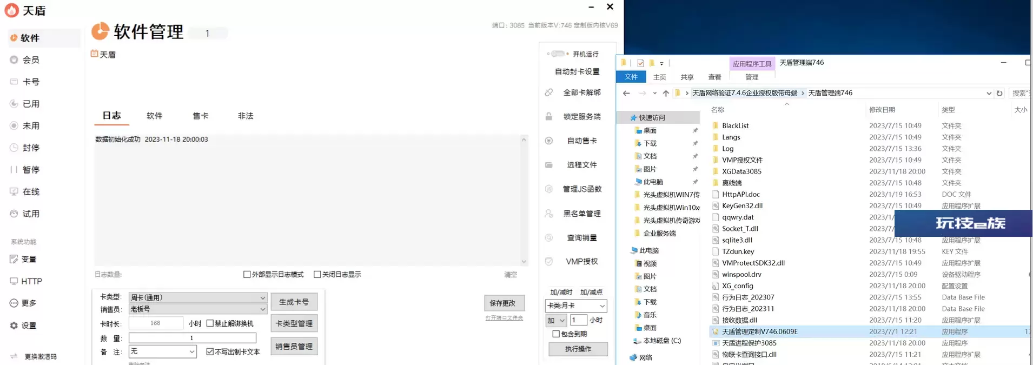Click the log panel vertical scrollbar
This screenshot has width=1033, height=365.
[x=524, y=200]
